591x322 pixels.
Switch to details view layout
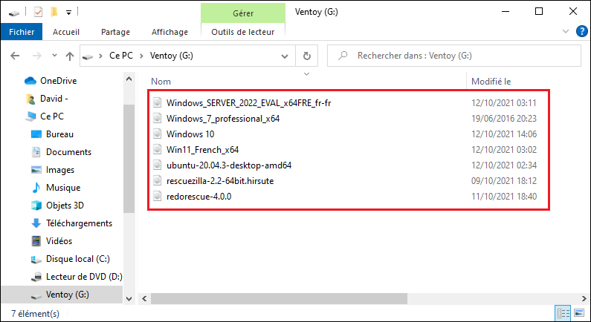(563, 314)
